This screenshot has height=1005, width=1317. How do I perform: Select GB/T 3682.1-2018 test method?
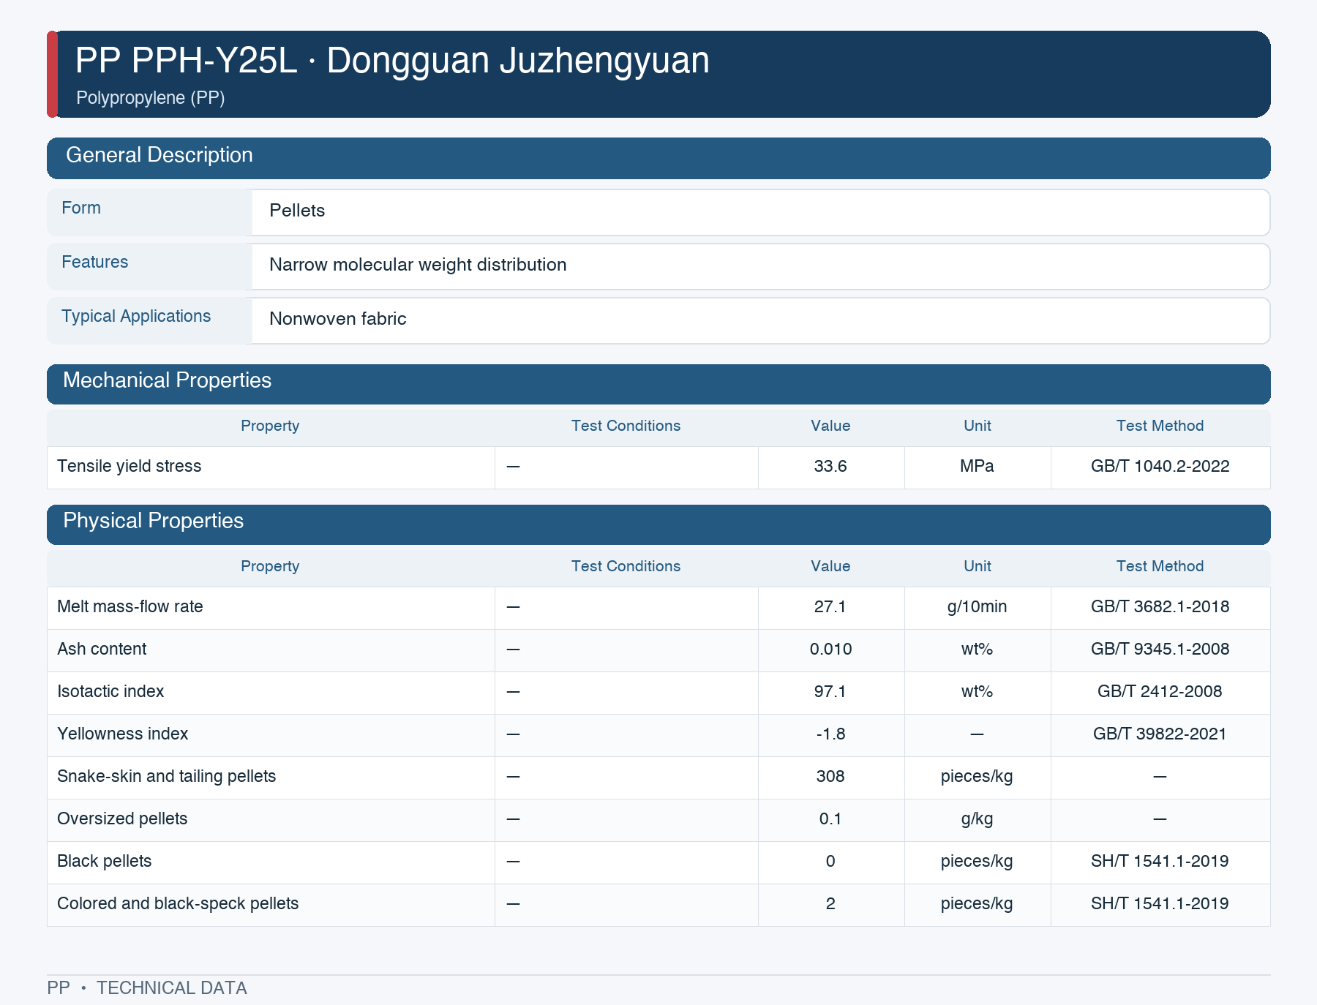1160,607
